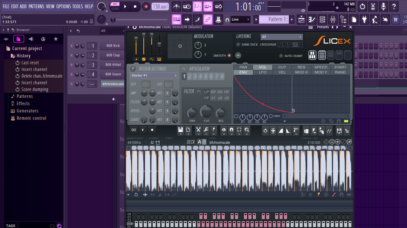The height and width of the screenshot is (228, 407).
Task: Open the Pattern 1 selector
Action: point(274,19)
